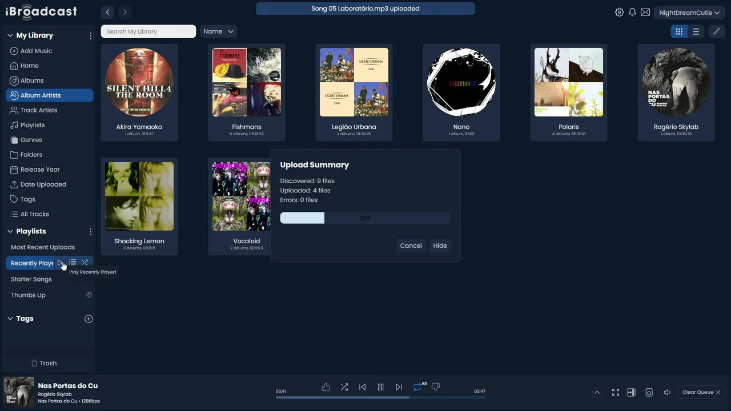The width and height of the screenshot is (731, 411).
Task: Skip to the next track
Action: click(399, 387)
